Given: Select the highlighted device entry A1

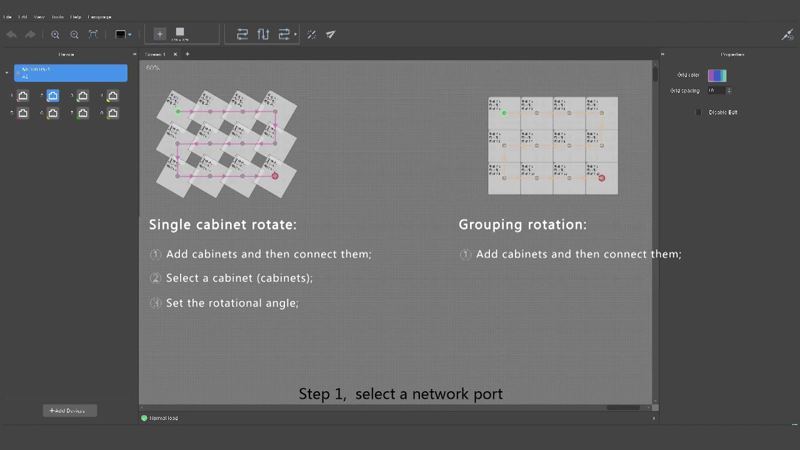Looking at the screenshot, I should coord(71,73).
